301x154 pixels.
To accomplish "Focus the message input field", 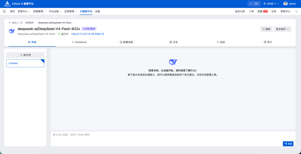I will tap(173, 139).
